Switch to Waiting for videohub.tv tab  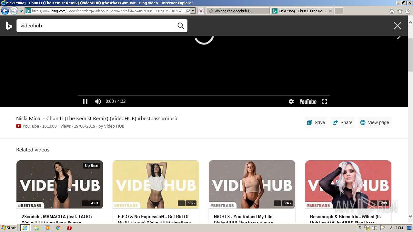(x=238, y=11)
